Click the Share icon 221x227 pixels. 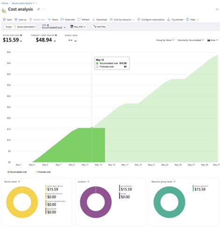(49, 20)
